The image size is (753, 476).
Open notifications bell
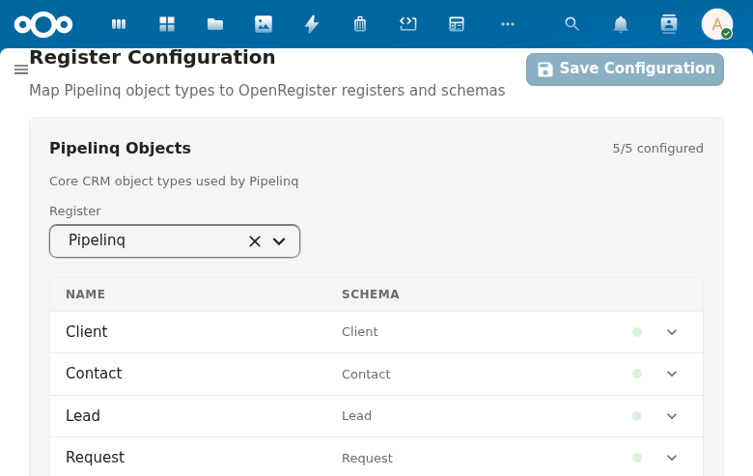click(x=621, y=24)
